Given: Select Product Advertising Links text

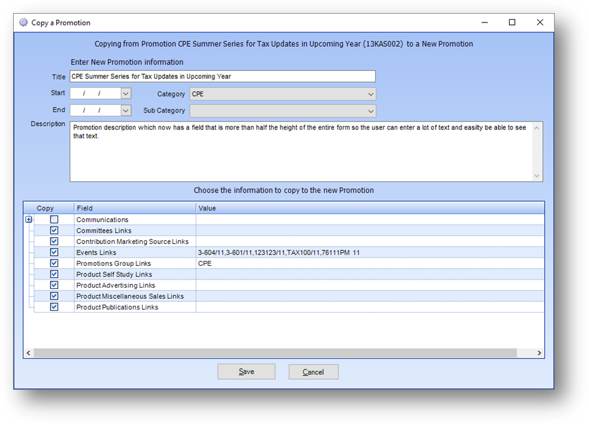Looking at the screenshot, I should tap(116, 285).
